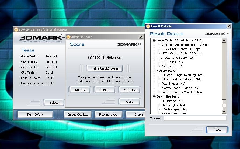Viewport: 240px width, 149px height.
Task: Close the 3DMark Score dialog with X
Action: click(141, 37)
